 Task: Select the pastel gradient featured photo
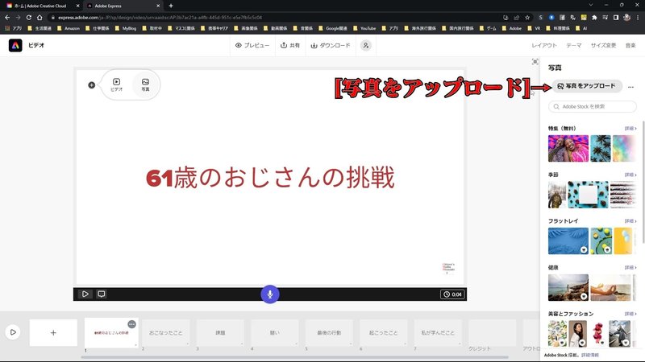tap(624, 149)
